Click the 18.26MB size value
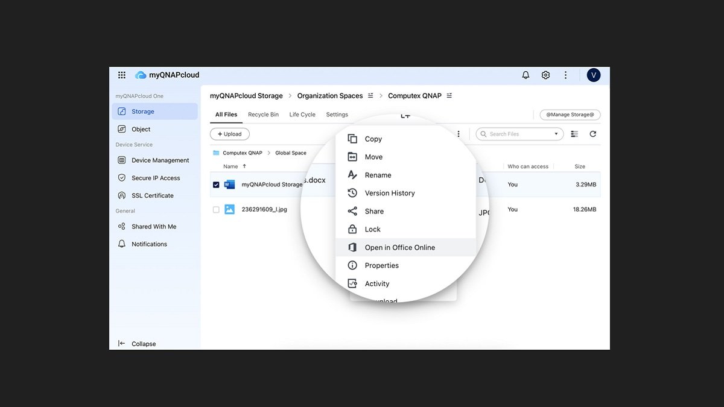The height and width of the screenshot is (407, 724). click(x=585, y=209)
